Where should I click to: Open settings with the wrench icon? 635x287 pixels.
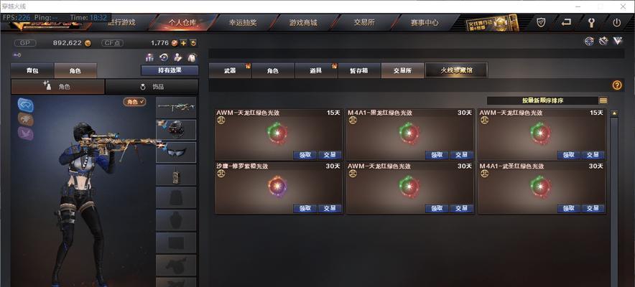[x=591, y=23]
